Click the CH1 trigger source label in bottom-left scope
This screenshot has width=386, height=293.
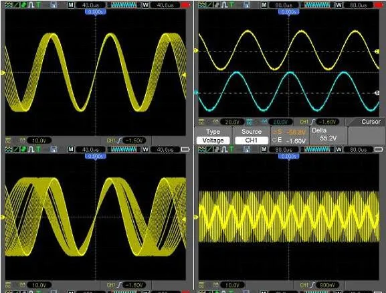pyautogui.click(x=111, y=285)
